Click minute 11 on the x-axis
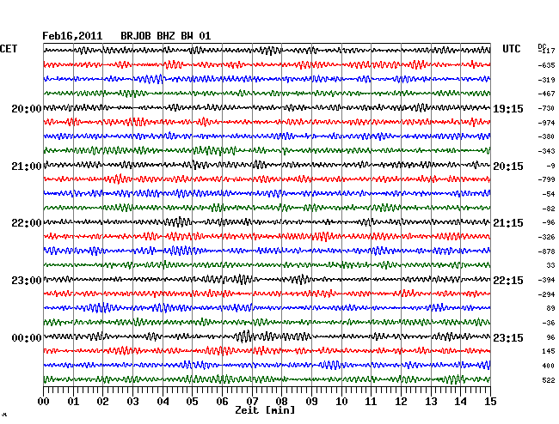This screenshot has height=424, width=559. (371, 402)
